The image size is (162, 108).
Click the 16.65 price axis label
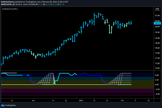tap(157, 68)
